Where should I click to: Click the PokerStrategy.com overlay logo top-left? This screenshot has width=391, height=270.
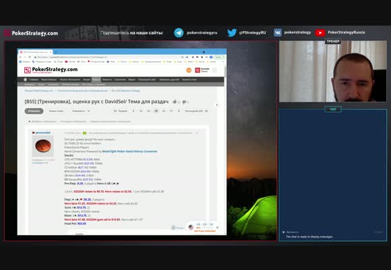tap(31, 33)
